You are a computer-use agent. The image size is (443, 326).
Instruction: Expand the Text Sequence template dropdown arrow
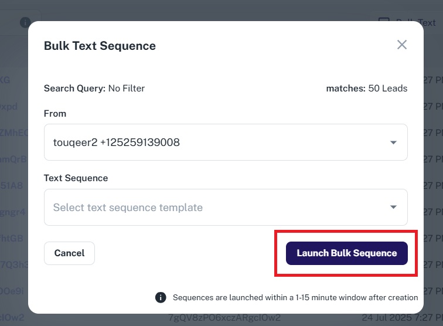[x=393, y=207]
